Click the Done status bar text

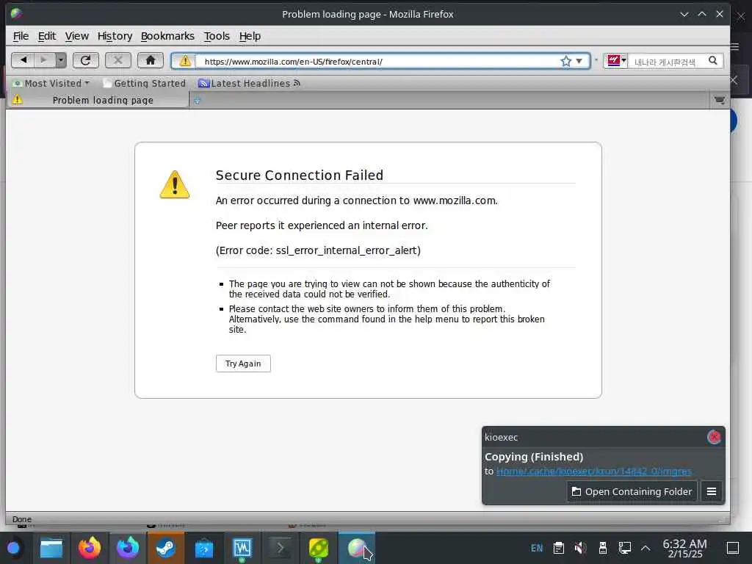[22, 519]
